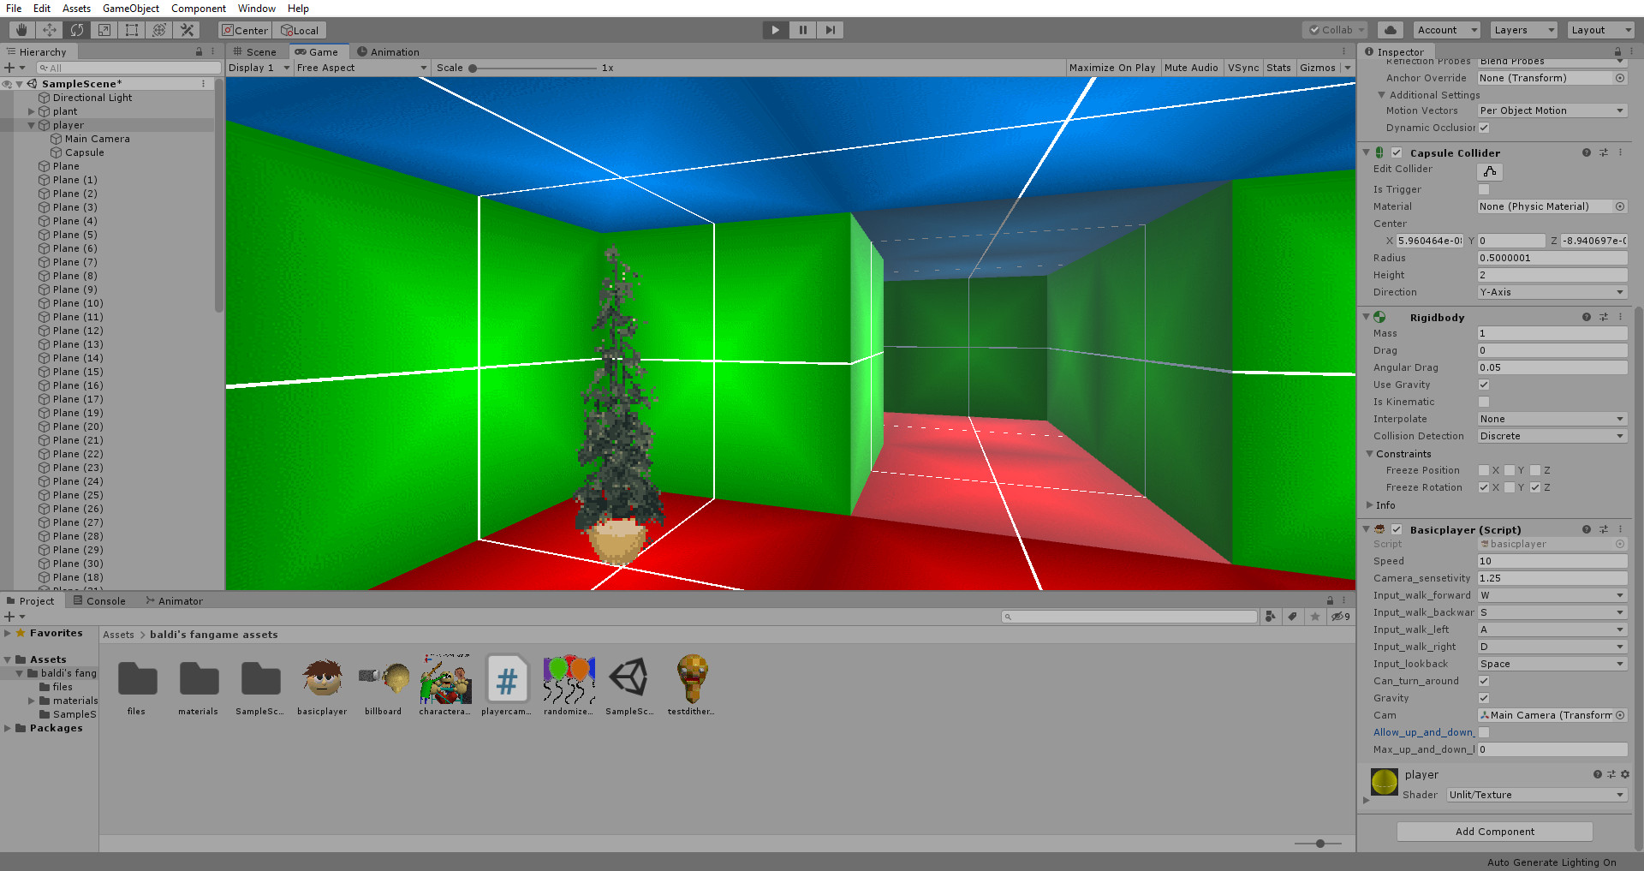
Task: Toggle Is Trigger checkbox
Action: (x=1484, y=189)
